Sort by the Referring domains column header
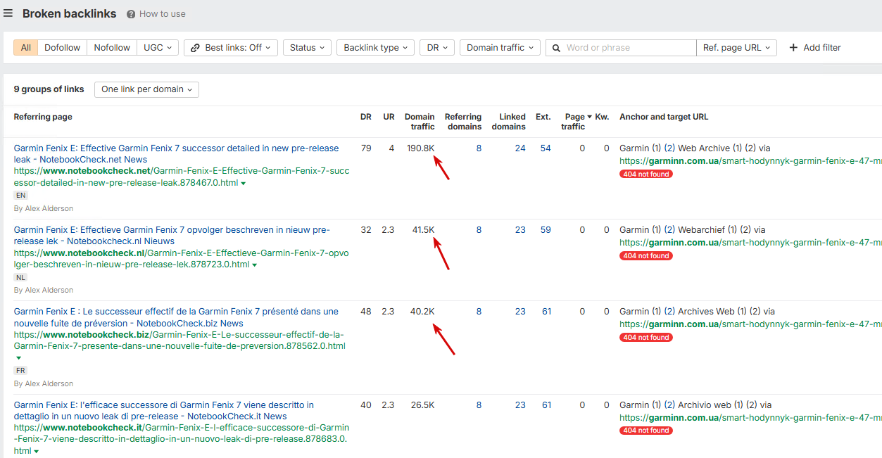Viewport: 882px width, 458px height. 463,122
